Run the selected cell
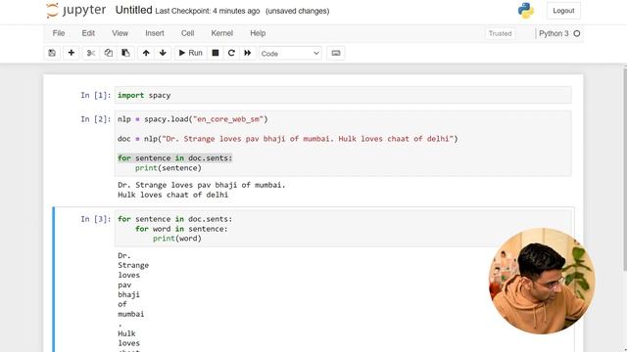The width and height of the screenshot is (627, 352). point(190,53)
